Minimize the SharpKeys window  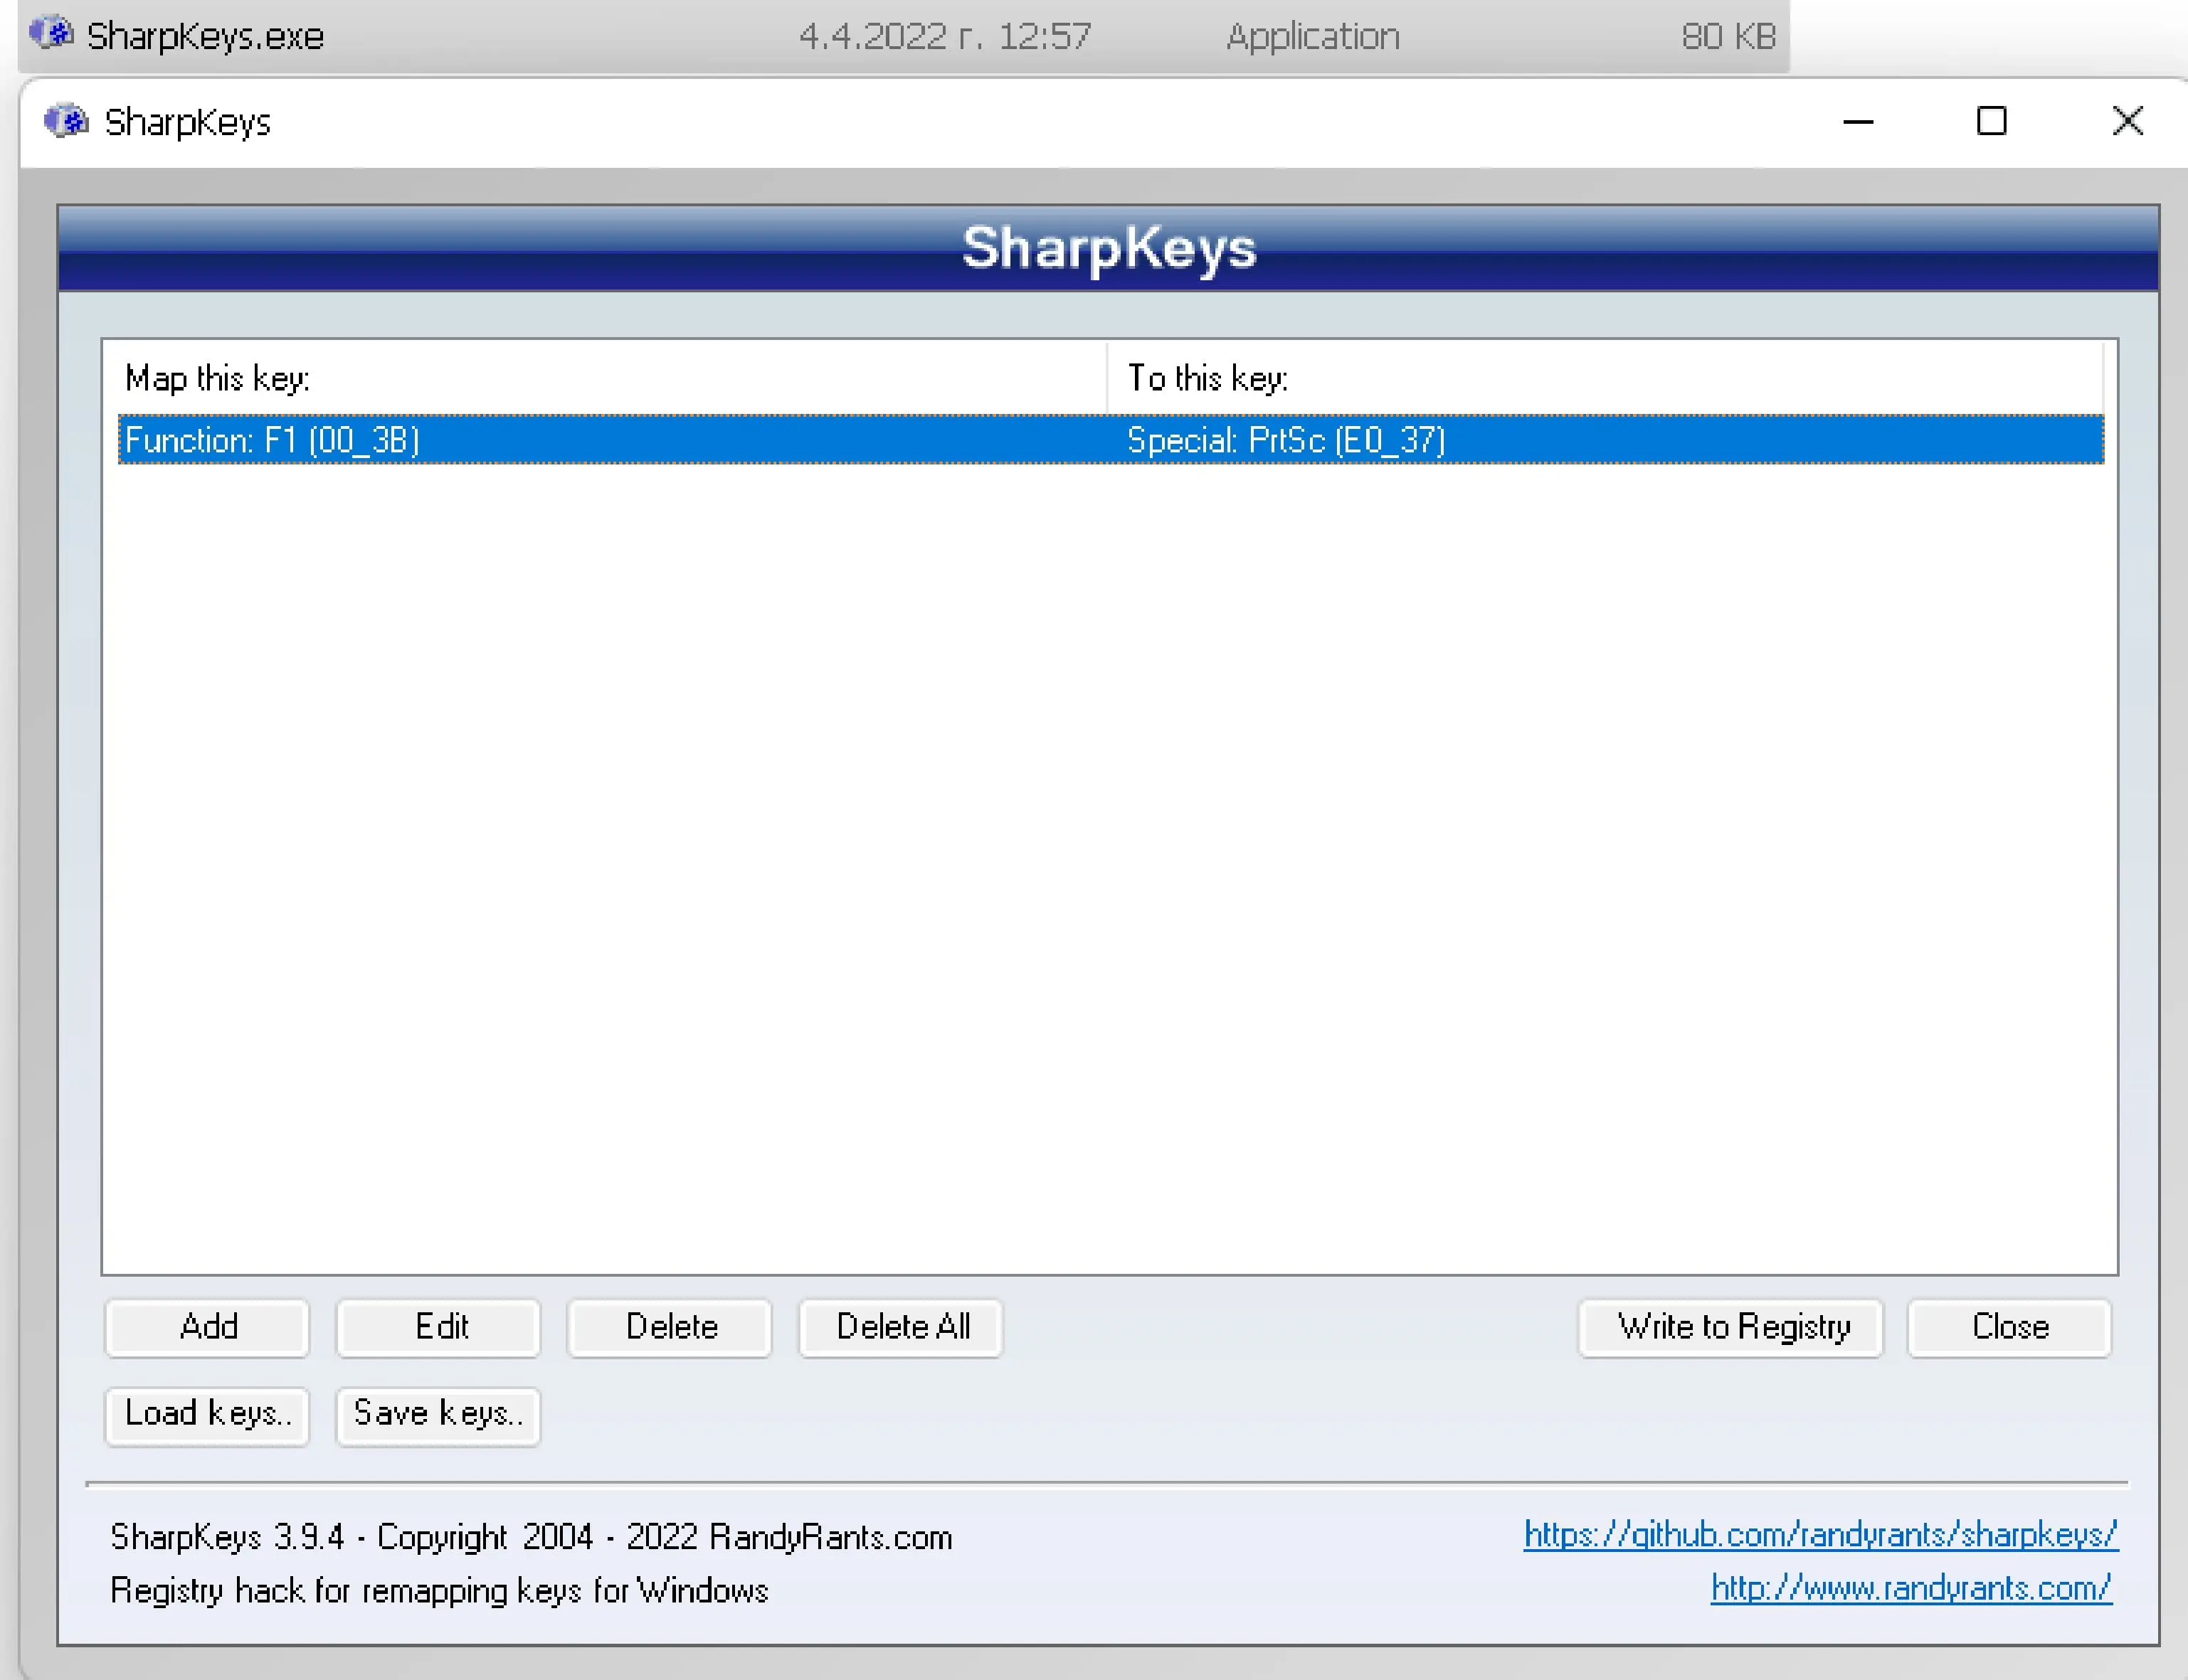1857,122
